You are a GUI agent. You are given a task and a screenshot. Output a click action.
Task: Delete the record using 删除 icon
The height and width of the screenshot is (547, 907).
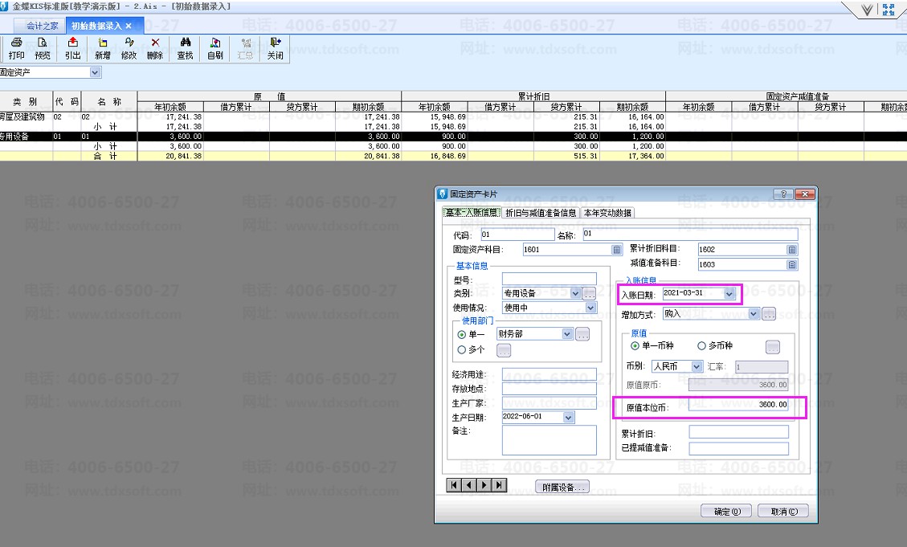click(x=155, y=48)
